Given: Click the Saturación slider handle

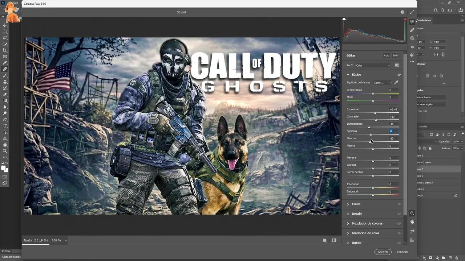Looking at the screenshot, I should point(373,195).
